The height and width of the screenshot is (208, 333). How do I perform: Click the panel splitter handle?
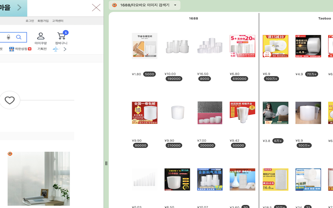click(x=106, y=163)
